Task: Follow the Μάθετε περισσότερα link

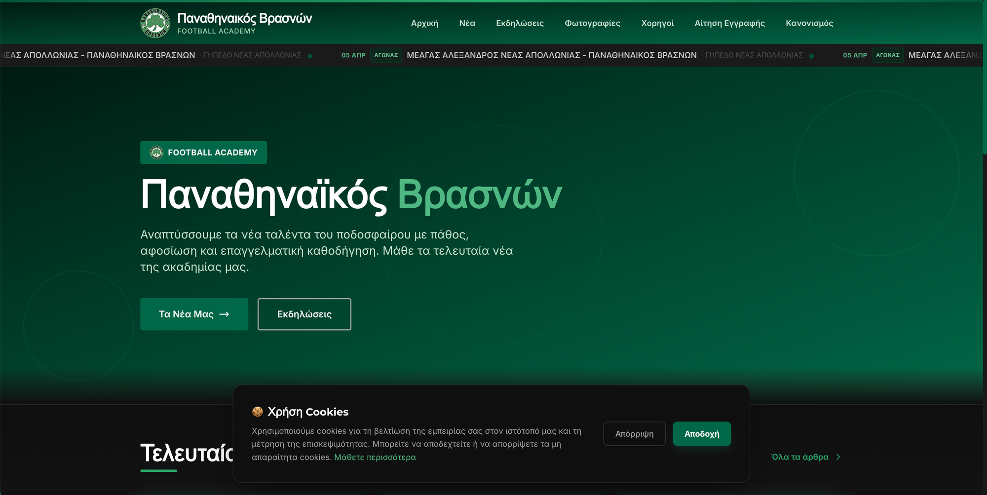Action: coord(375,457)
